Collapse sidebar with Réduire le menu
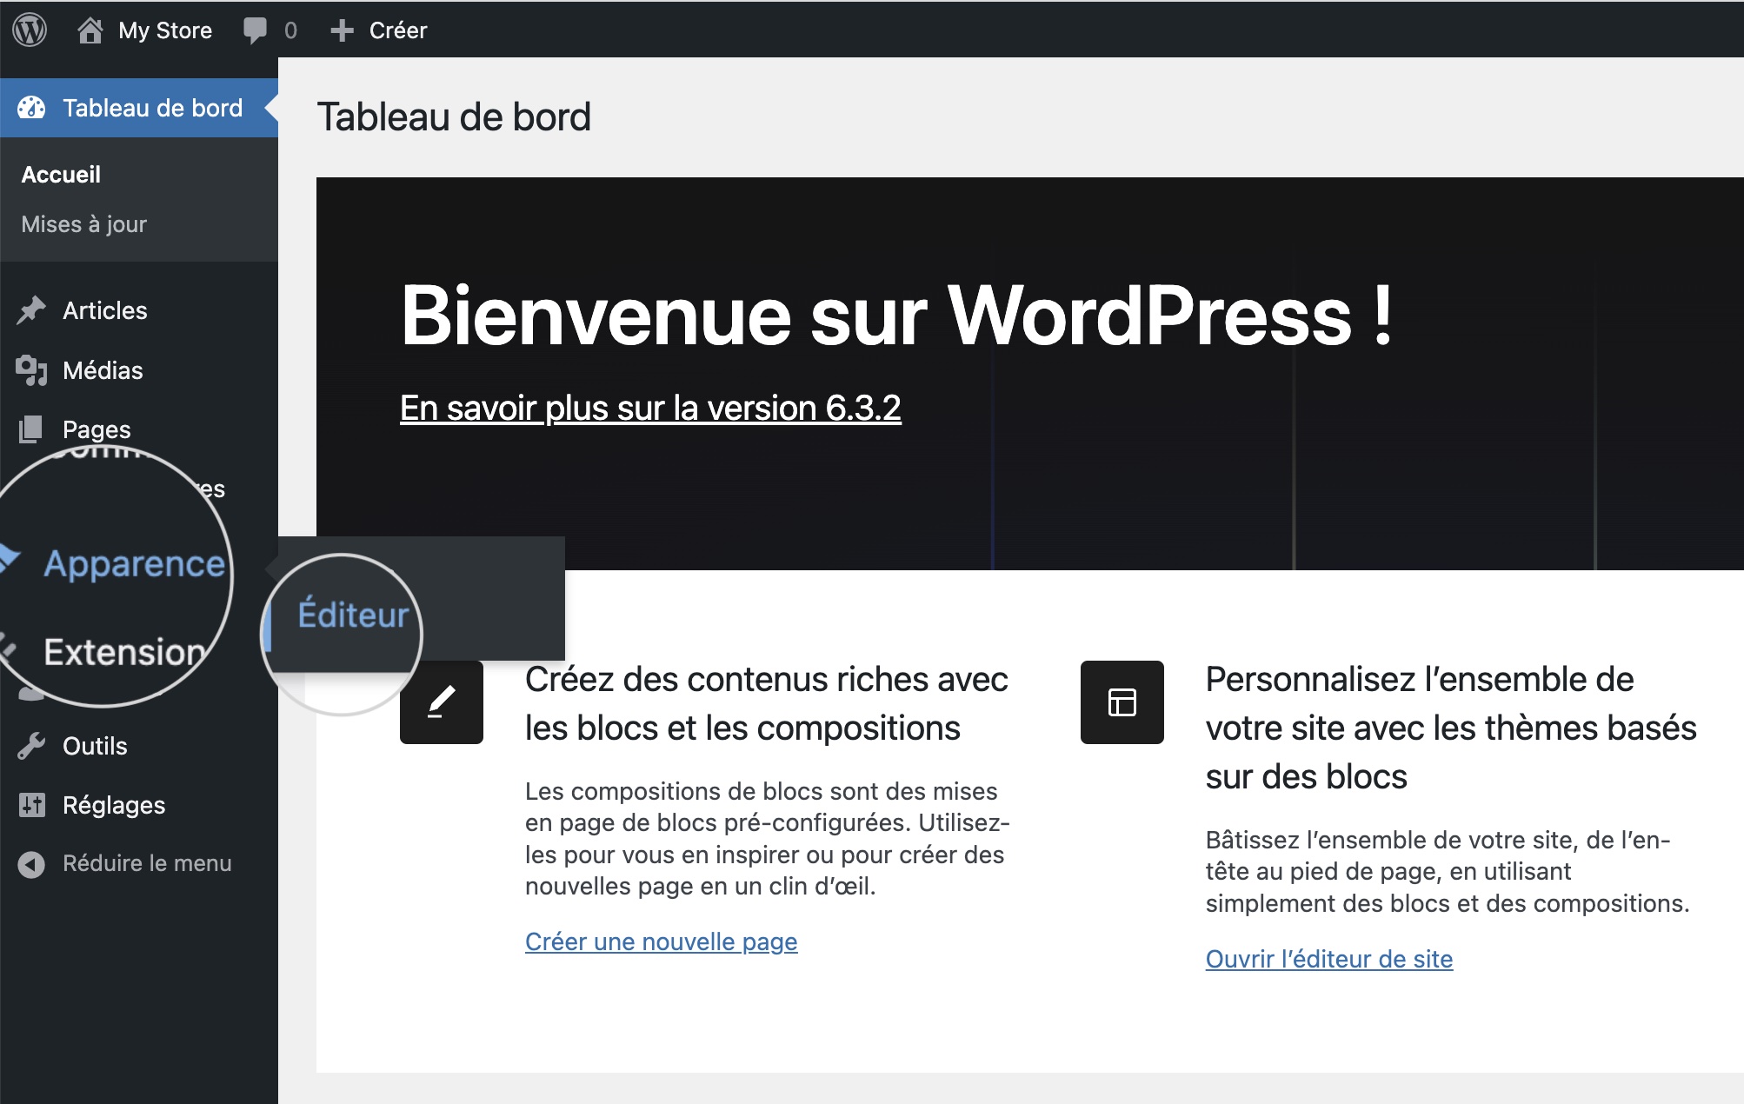The height and width of the screenshot is (1104, 1744). 147,863
